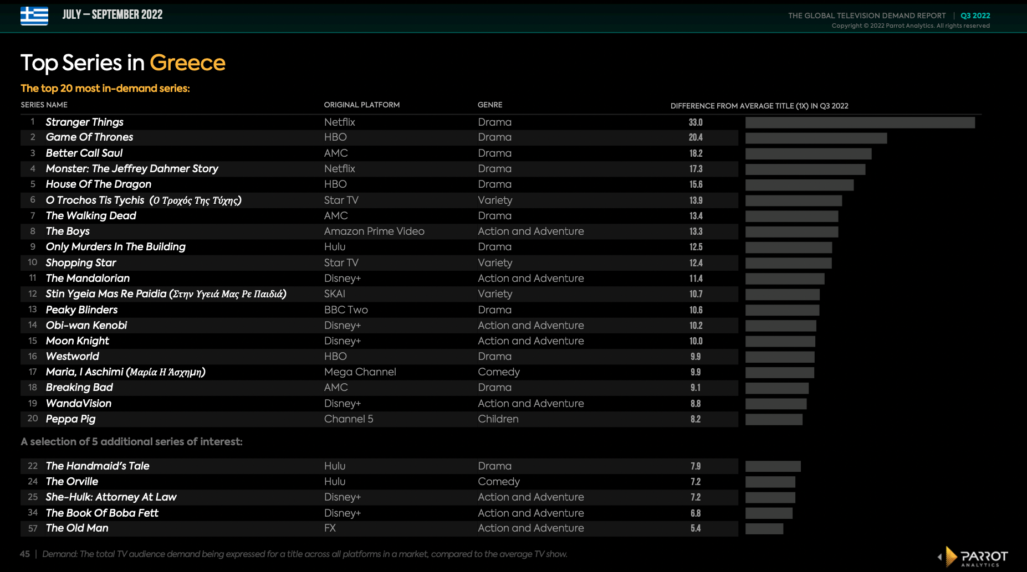Click the 18.2 value for Better Call Saul
1027x572 pixels.
696,153
